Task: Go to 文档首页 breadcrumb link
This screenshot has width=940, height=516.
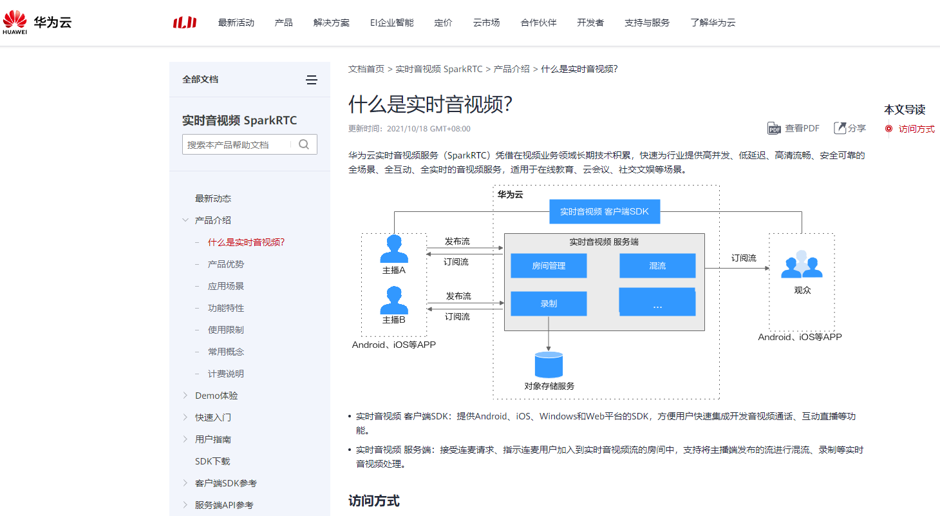Action: point(366,69)
